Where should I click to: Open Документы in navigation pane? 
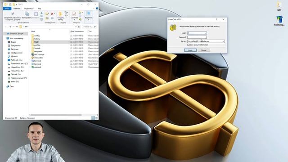coord(14,45)
